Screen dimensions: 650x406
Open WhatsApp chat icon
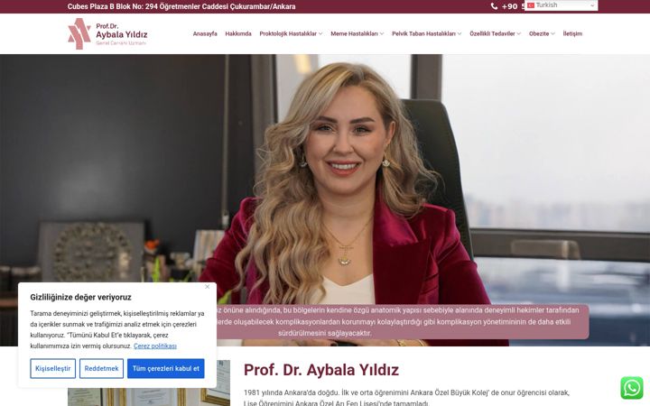pyautogui.click(x=631, y=388)
